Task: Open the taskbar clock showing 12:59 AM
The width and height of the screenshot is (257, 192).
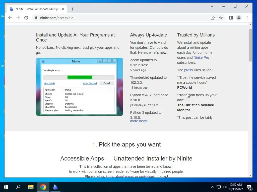Action: [235, 187]
